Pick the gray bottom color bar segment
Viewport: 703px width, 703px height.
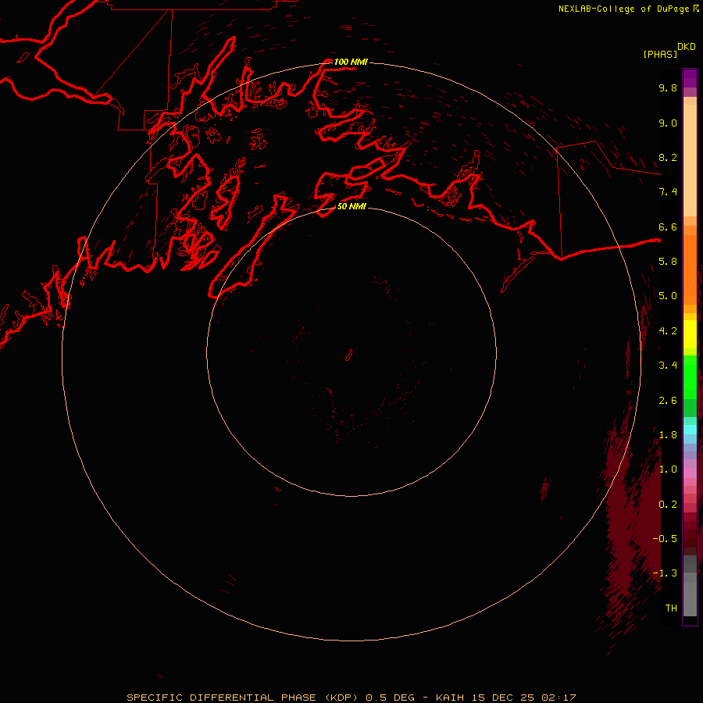click(x=690, y=598)
